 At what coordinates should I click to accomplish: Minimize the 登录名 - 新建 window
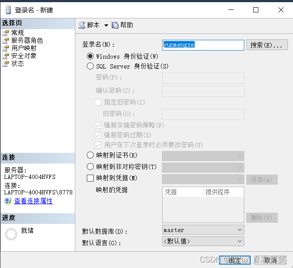click(x=231, y=10)
